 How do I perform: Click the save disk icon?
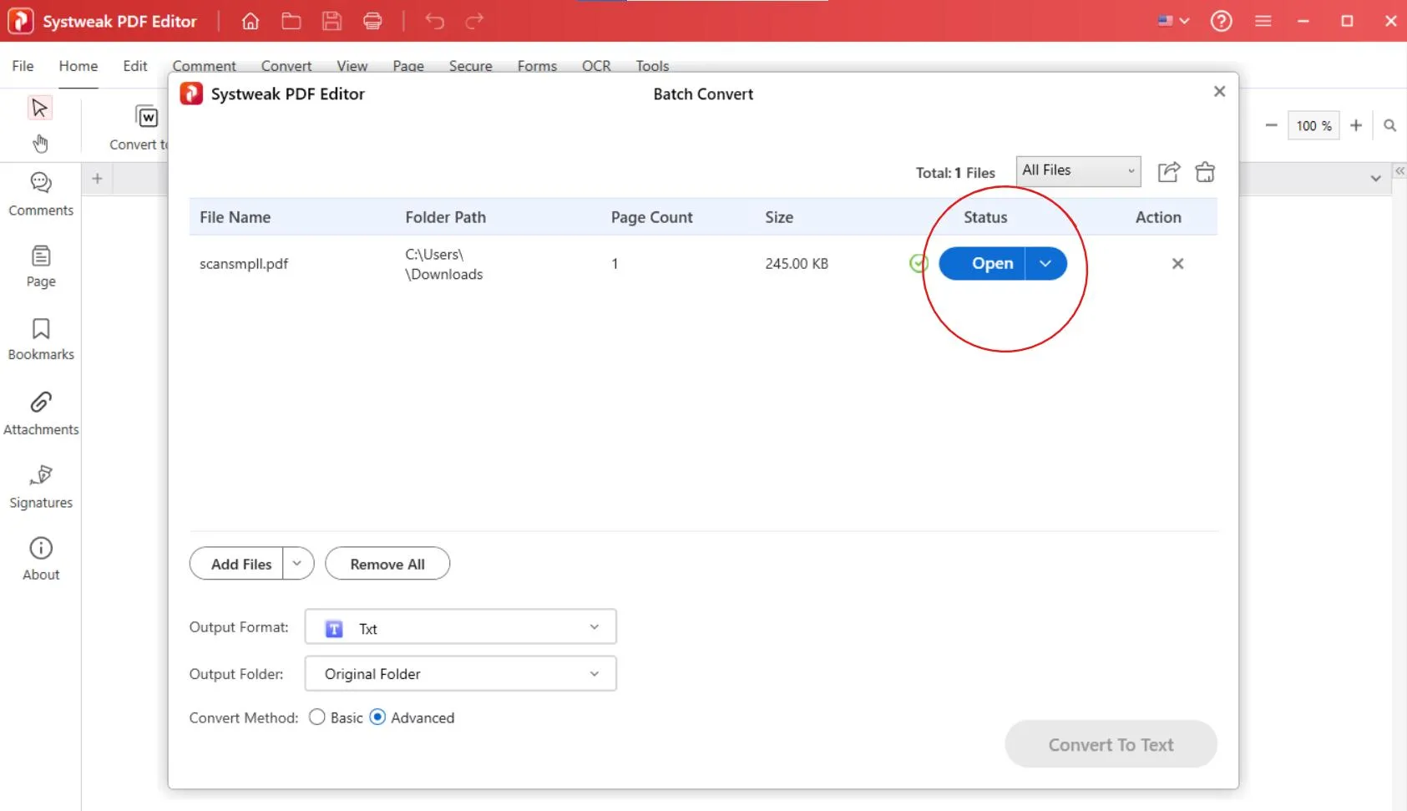coord(332,21)
